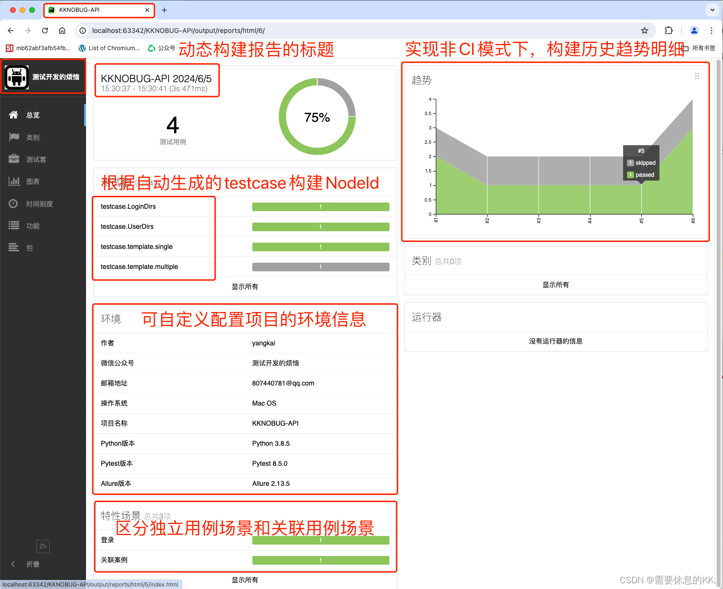
Task: Open the 所有书签 bookmarks folder
Action: point(699,48)
